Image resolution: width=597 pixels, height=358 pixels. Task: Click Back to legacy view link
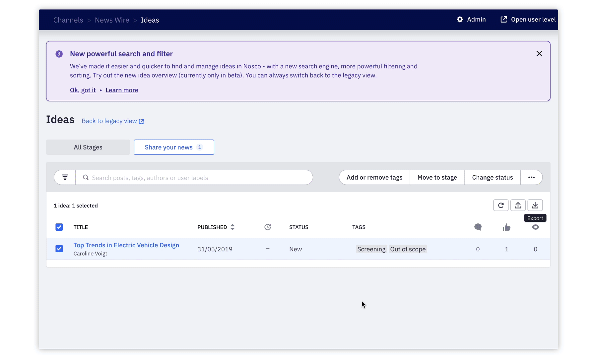tap(113, 121)
